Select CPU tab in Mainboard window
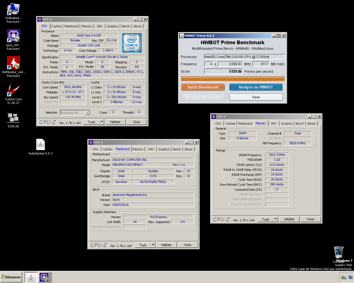Viewport: 354px width, 283px height. click(x=95, y=149)
